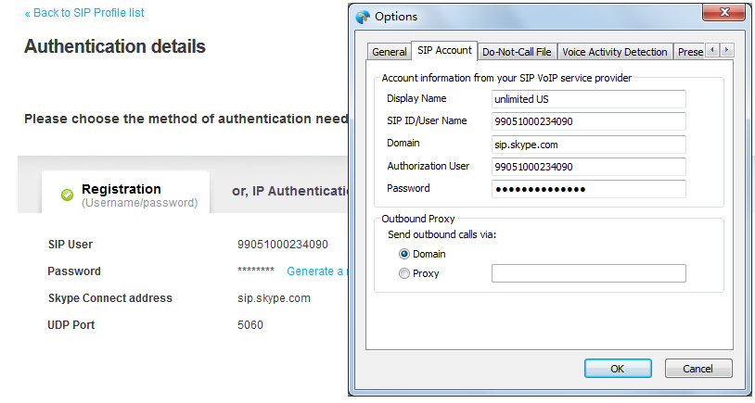Switch to the General tab

pyautogui.click(x=389, y=52)
